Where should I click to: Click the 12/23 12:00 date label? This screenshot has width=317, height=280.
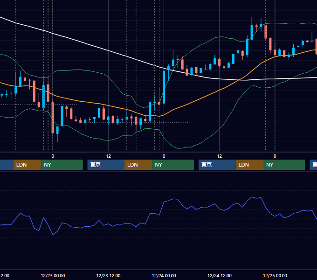point(108,275)
